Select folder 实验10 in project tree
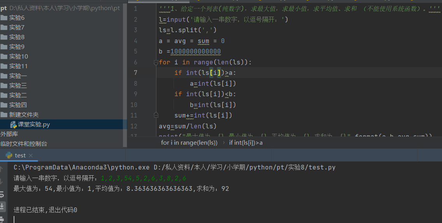Screen dimensions: 442x223 18,57
